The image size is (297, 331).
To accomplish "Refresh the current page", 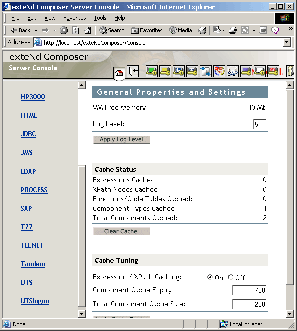I will [x=76, y=31].
